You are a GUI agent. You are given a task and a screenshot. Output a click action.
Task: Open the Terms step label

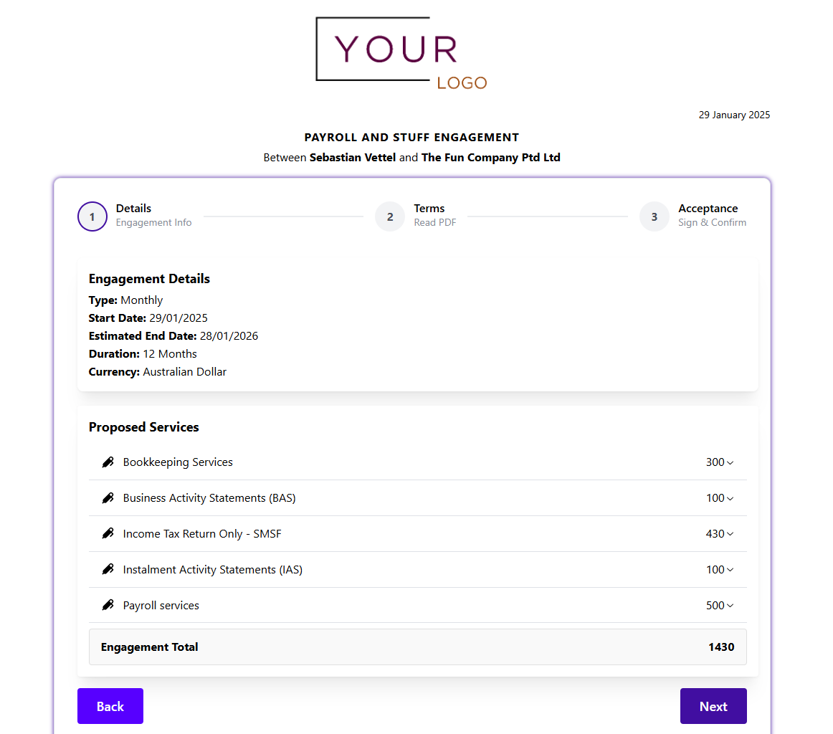point(429,209)
